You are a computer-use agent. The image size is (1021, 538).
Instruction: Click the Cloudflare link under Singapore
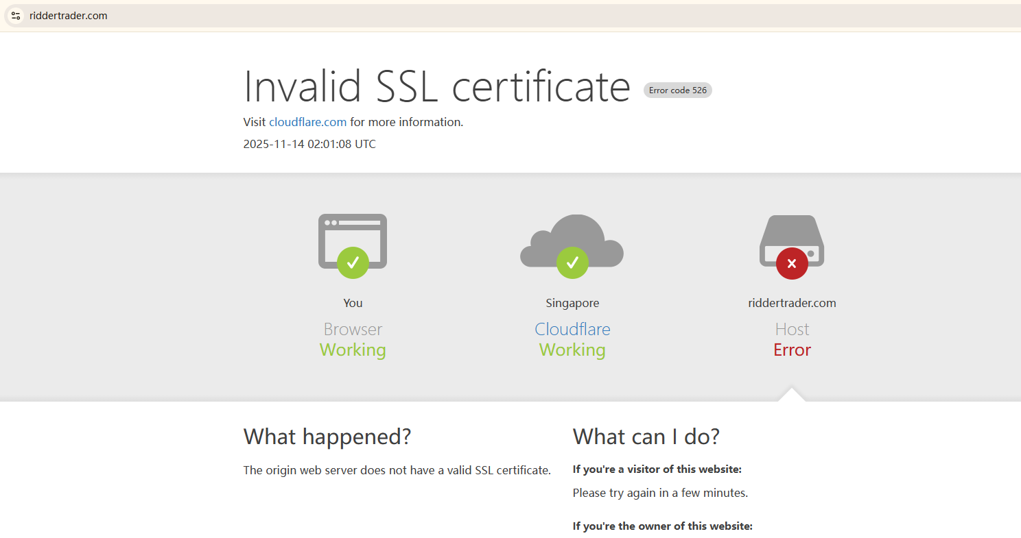click(572, 329)
